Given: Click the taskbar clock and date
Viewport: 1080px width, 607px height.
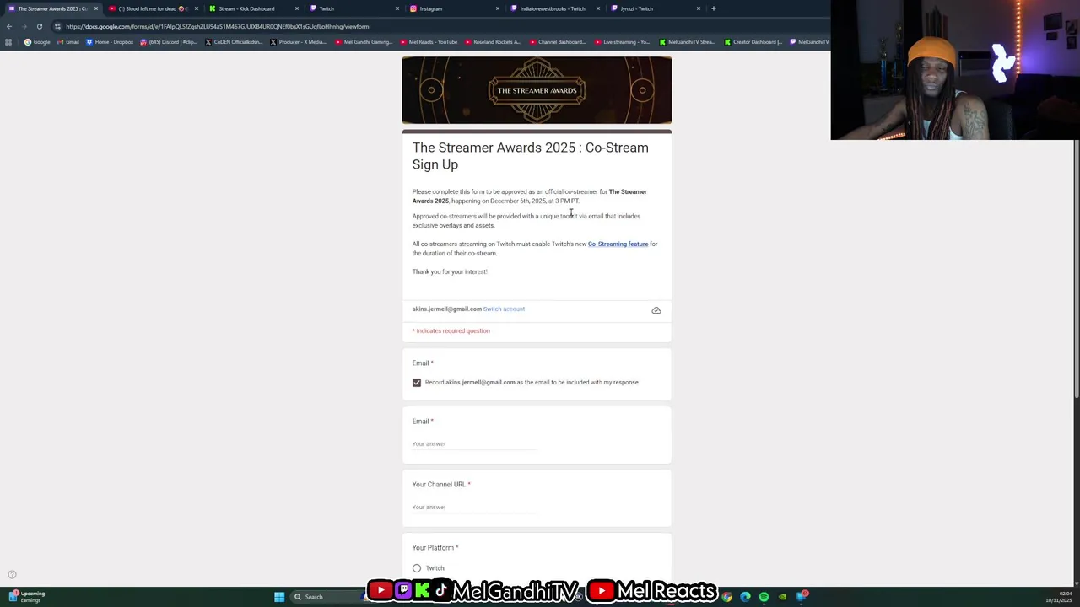Looking at the screenshot, I should 1059,597.
